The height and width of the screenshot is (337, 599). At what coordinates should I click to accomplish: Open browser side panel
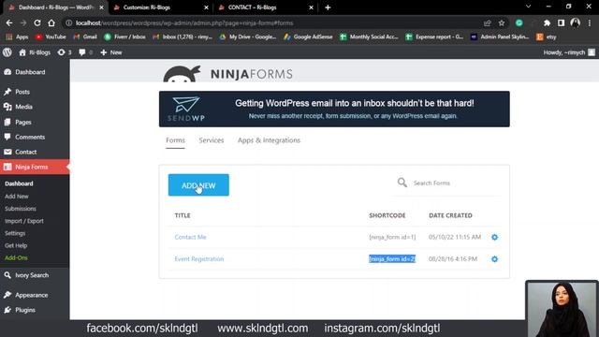[x=561, y=22]
